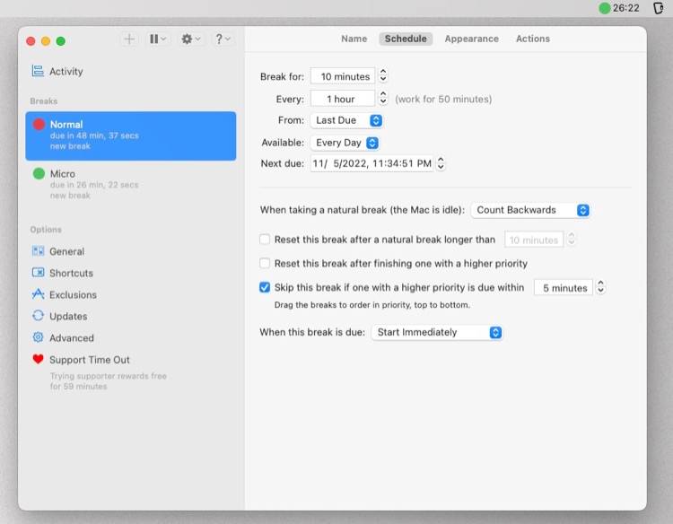Click 'Trying supporter rewards free' text
The width and height of the screenshot is (673, 524).
pyautogui.click(x=109, y=376)
